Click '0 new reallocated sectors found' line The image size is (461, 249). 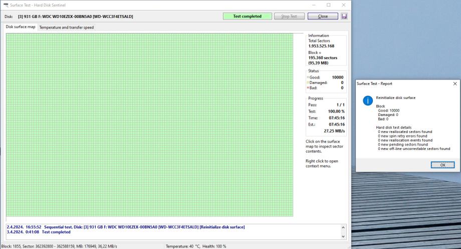pos(405,131)
